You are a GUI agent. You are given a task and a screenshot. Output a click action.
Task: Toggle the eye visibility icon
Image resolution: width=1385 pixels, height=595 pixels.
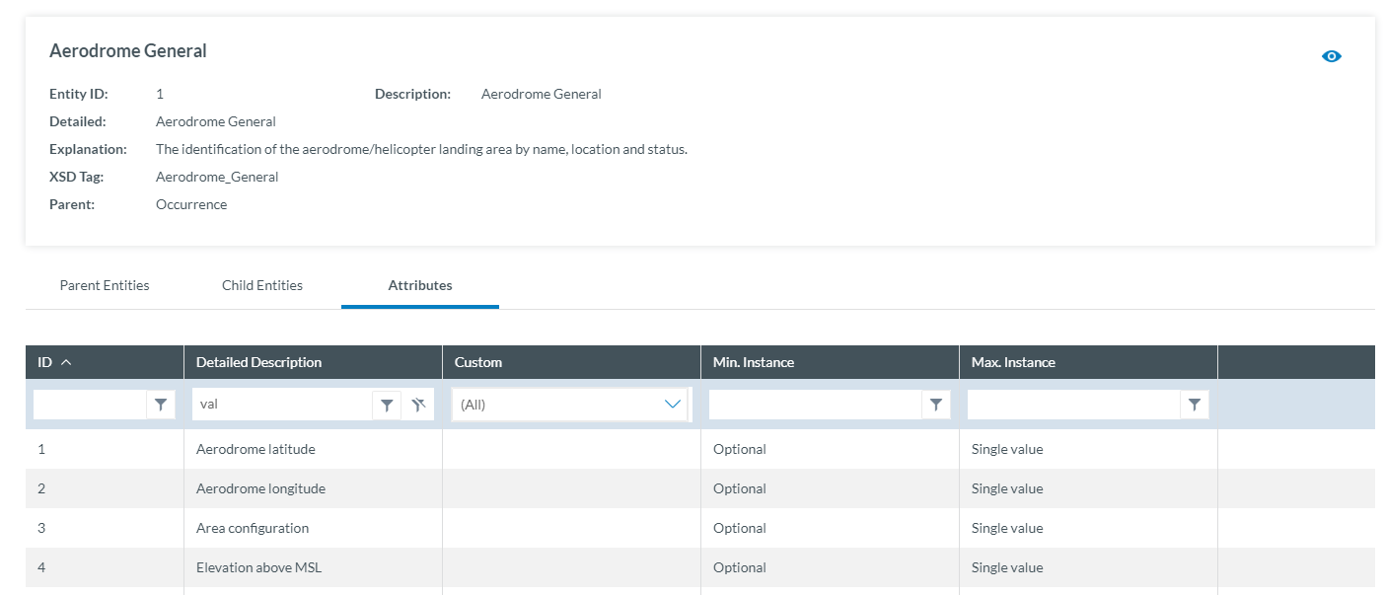coord(1331,56)
